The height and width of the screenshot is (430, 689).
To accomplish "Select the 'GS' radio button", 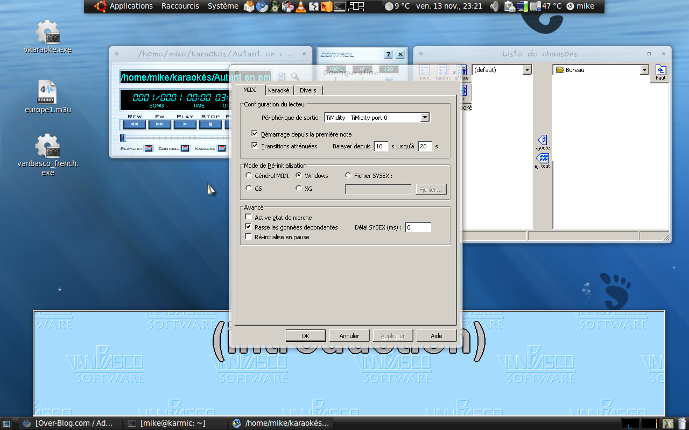I will coord(248,188).
